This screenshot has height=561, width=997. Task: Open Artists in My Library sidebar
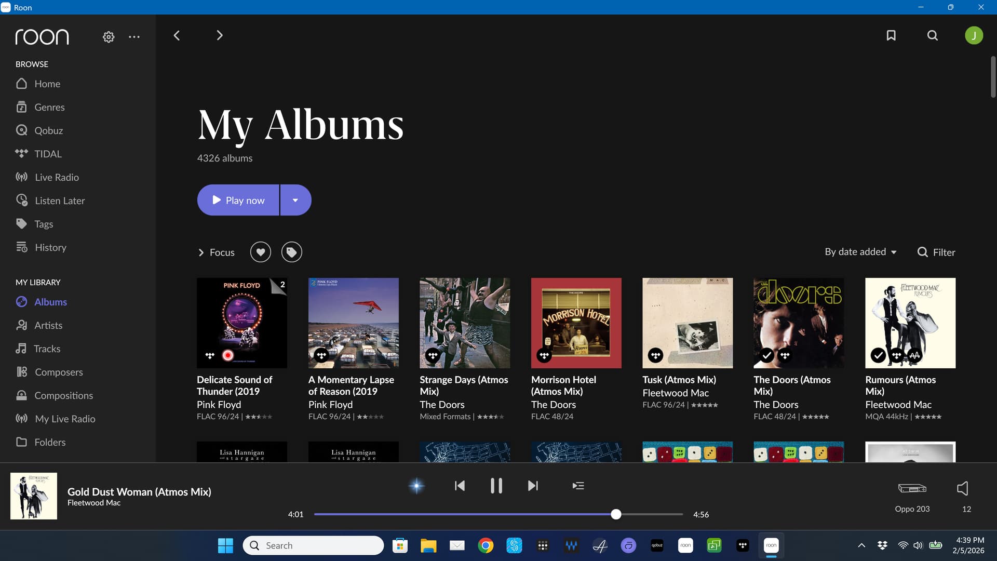point(48,325)
